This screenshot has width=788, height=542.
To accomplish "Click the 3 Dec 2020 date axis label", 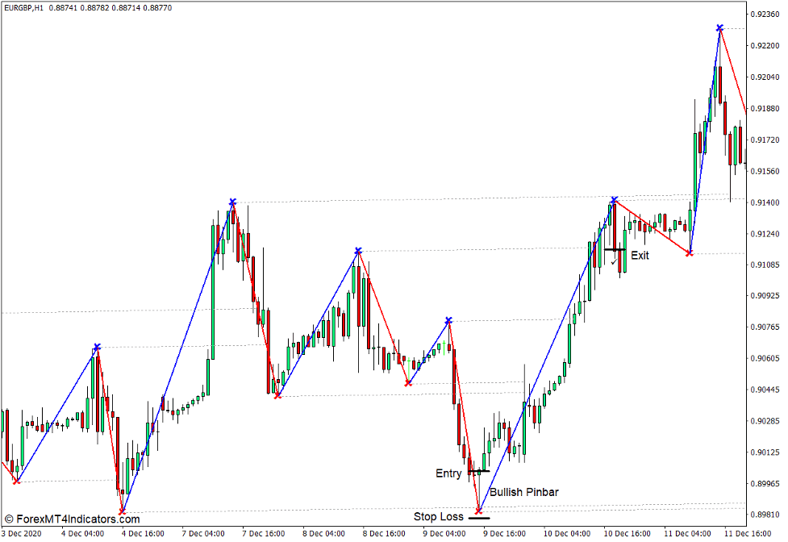I will click(20, 533).
